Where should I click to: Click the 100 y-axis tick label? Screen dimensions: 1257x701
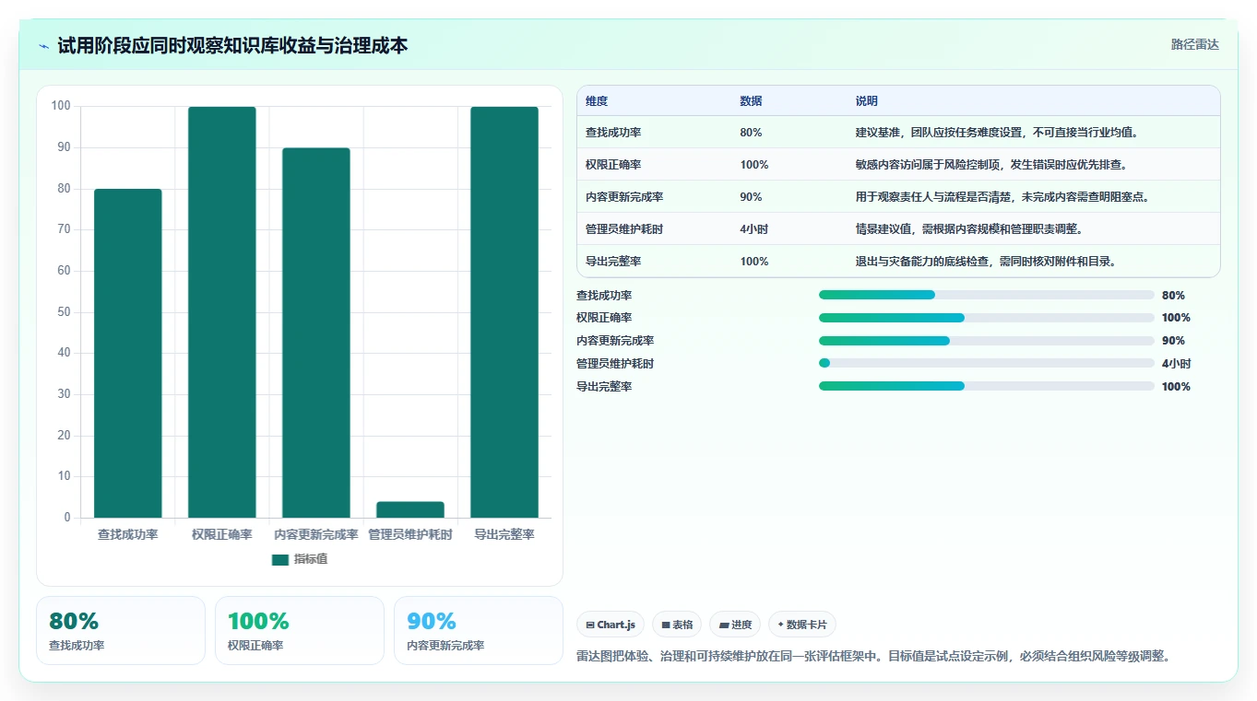click(61, 107)
